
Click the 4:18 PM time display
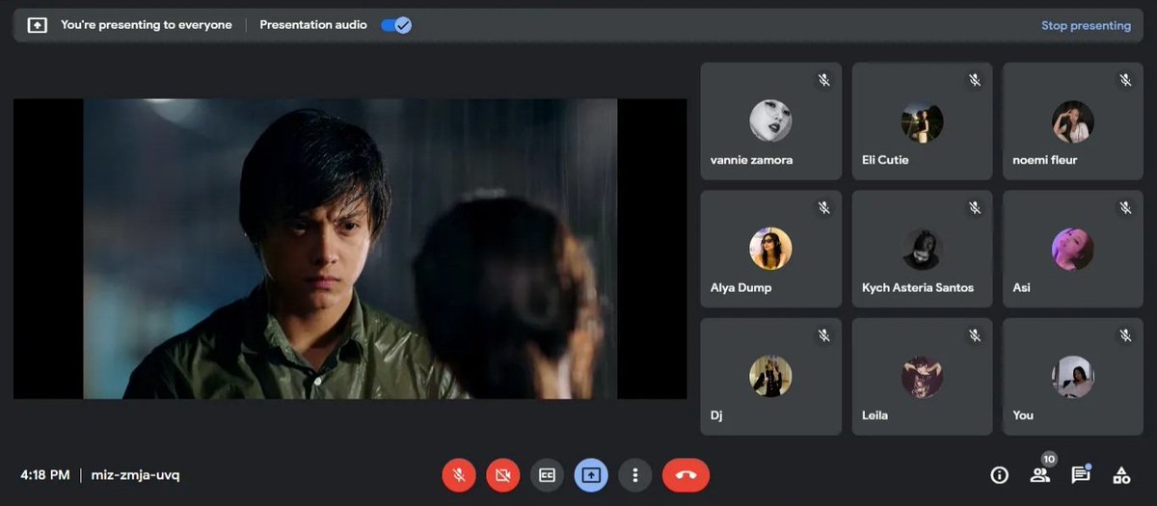(x=45, y=475)
